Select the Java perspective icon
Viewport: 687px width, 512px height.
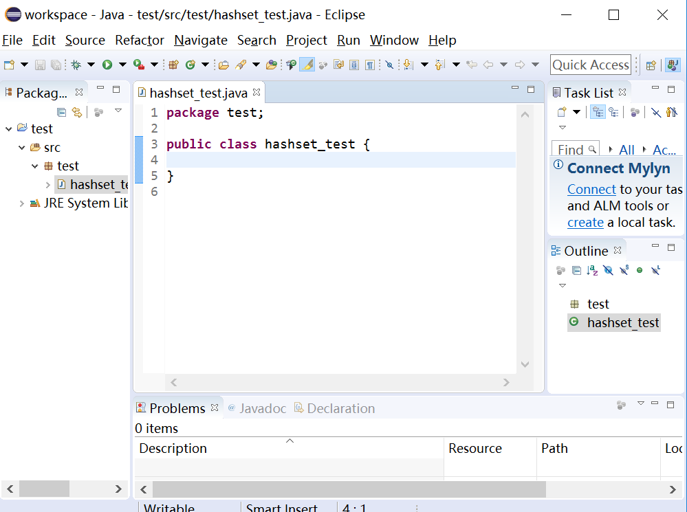click(673, 65)
